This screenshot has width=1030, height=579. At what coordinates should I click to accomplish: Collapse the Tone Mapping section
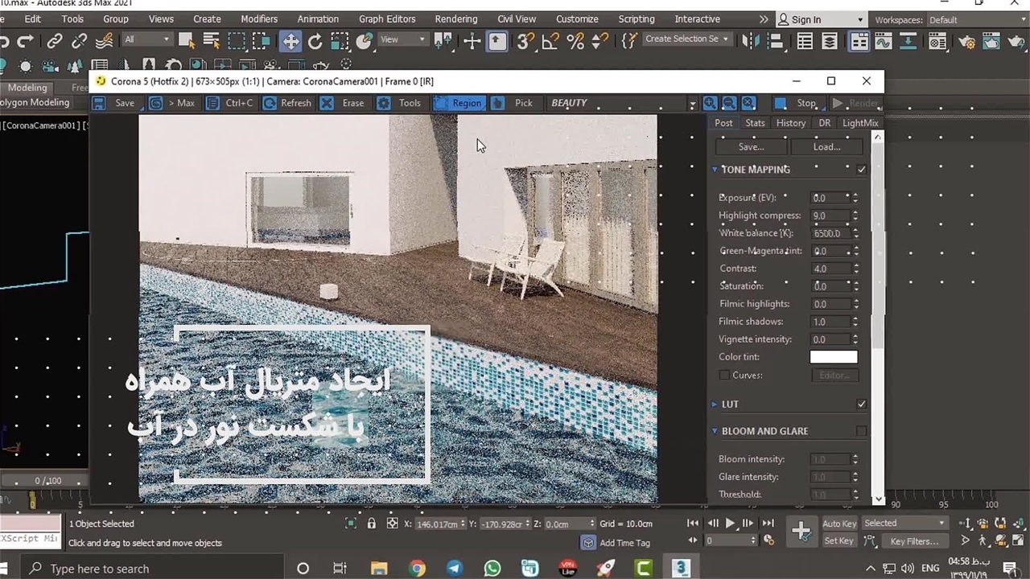coord(715,170)
